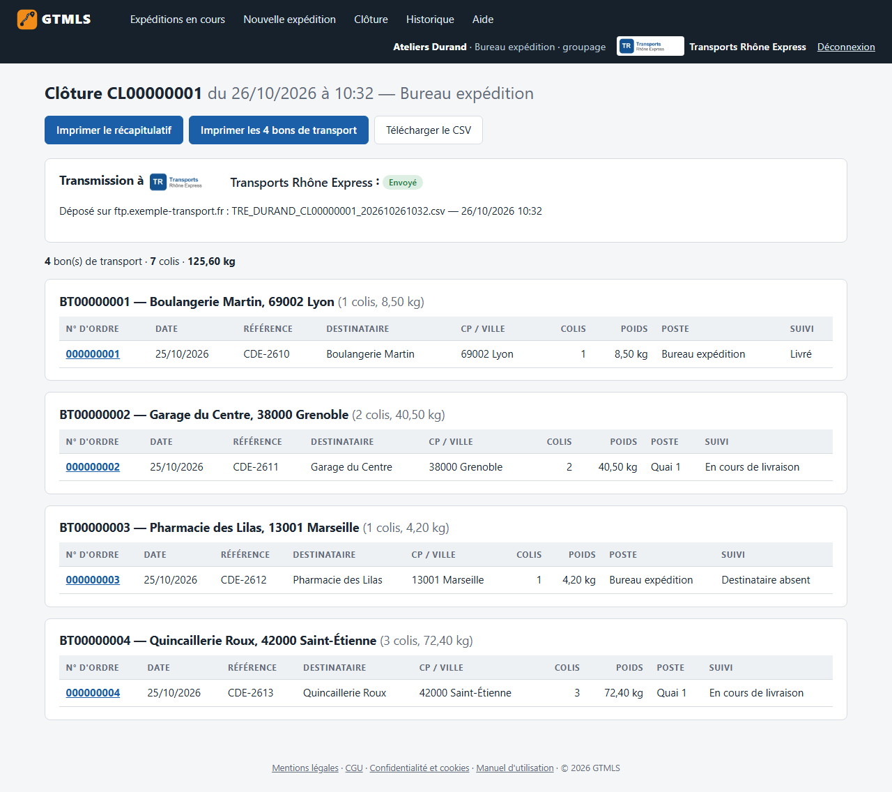Screen dimensions: 892x792
Task: Click Imprimer les 4 bons de transport
Action: click(x=279, y=130)
